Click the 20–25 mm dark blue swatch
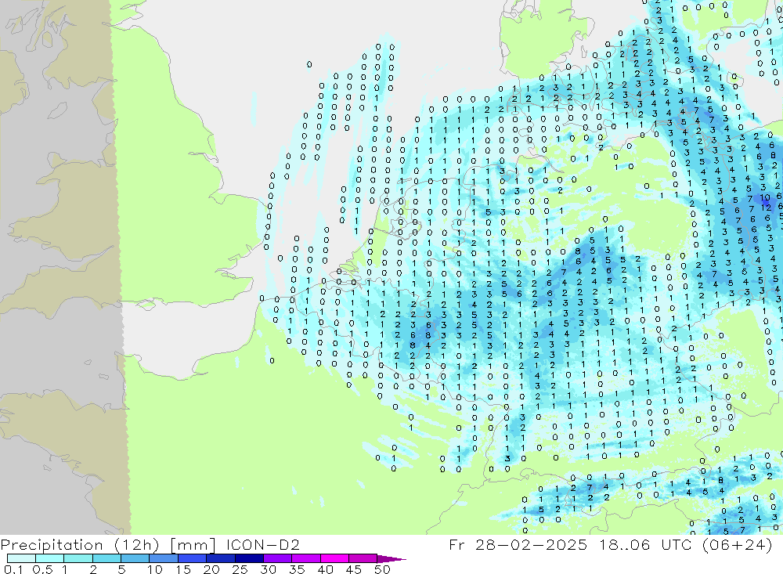 click(221, 558)
